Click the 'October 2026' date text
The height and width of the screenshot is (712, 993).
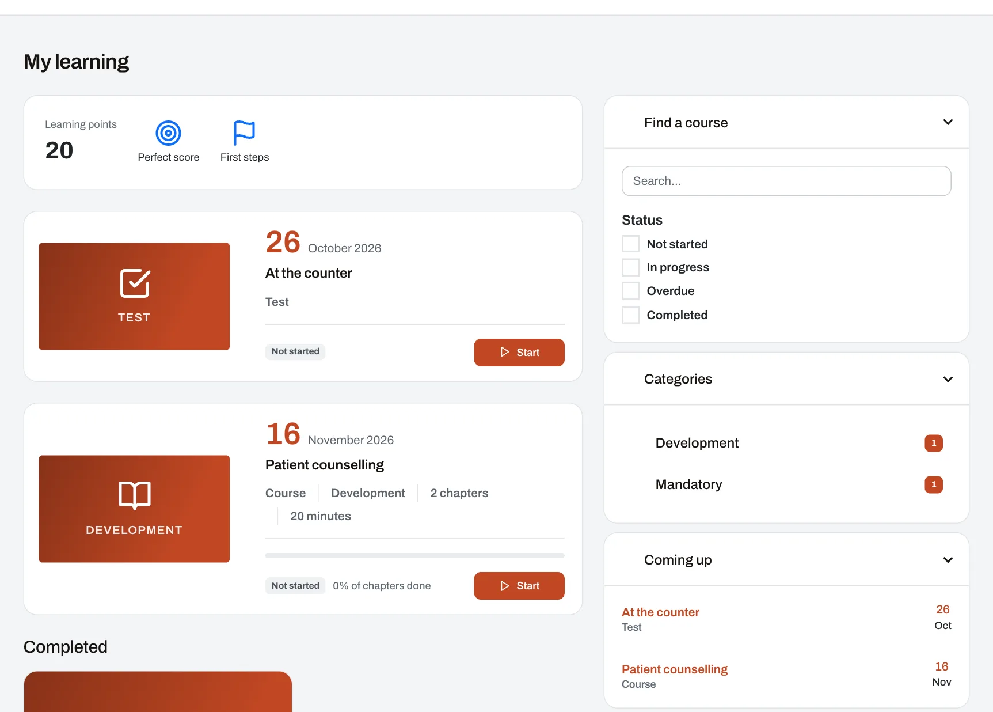click(x=345, y=248)
